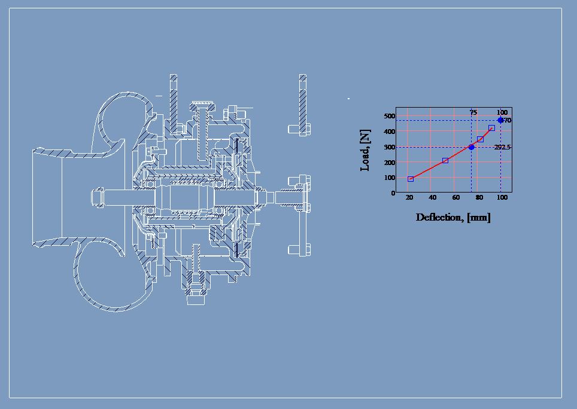Screen dimensions: 577x409
Task: Select the square marker near 50 mm deflection
Action: click(445, 160)
